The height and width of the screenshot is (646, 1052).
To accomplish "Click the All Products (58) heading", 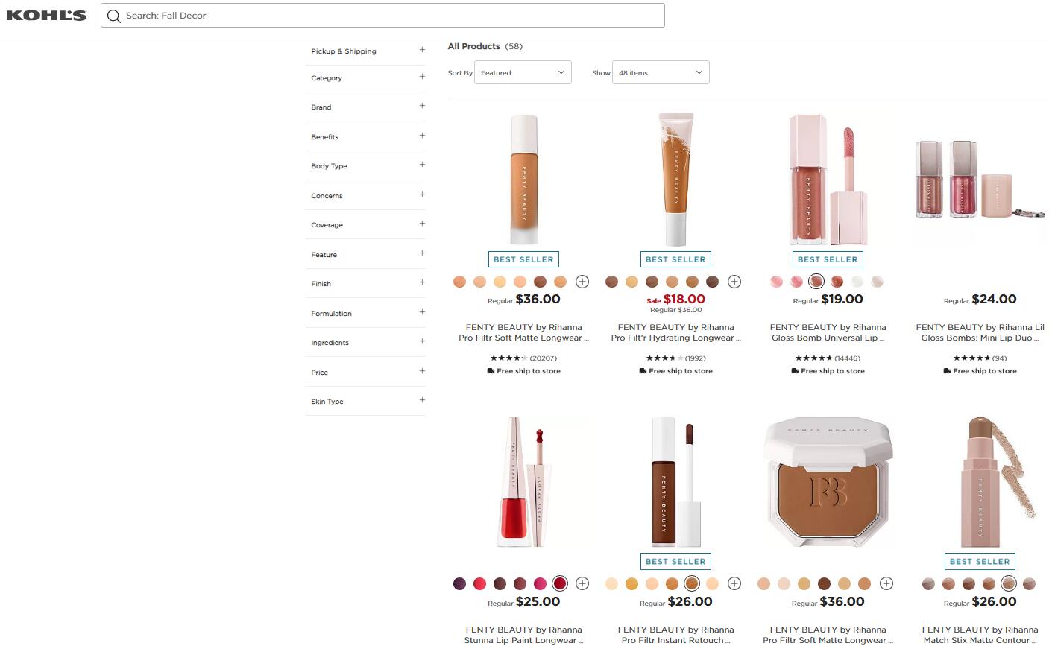I will [485, 46].
